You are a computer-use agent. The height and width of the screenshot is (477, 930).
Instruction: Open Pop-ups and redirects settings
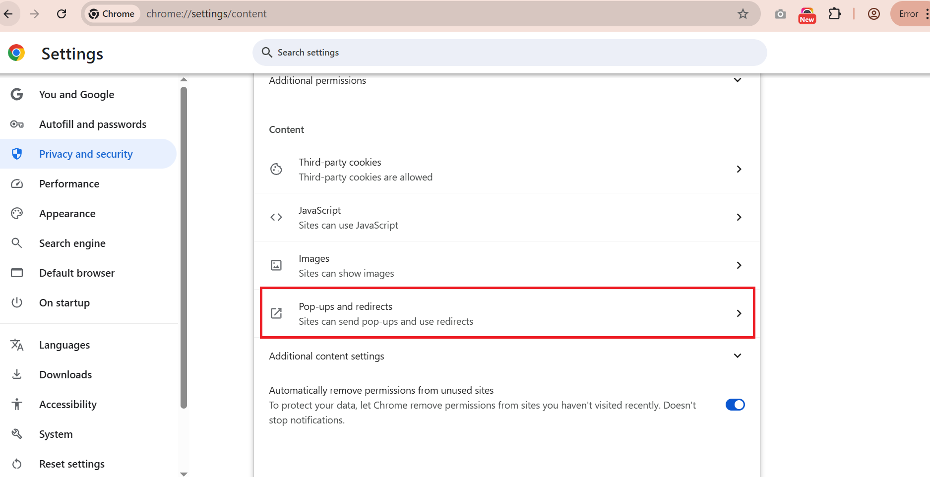507,313
